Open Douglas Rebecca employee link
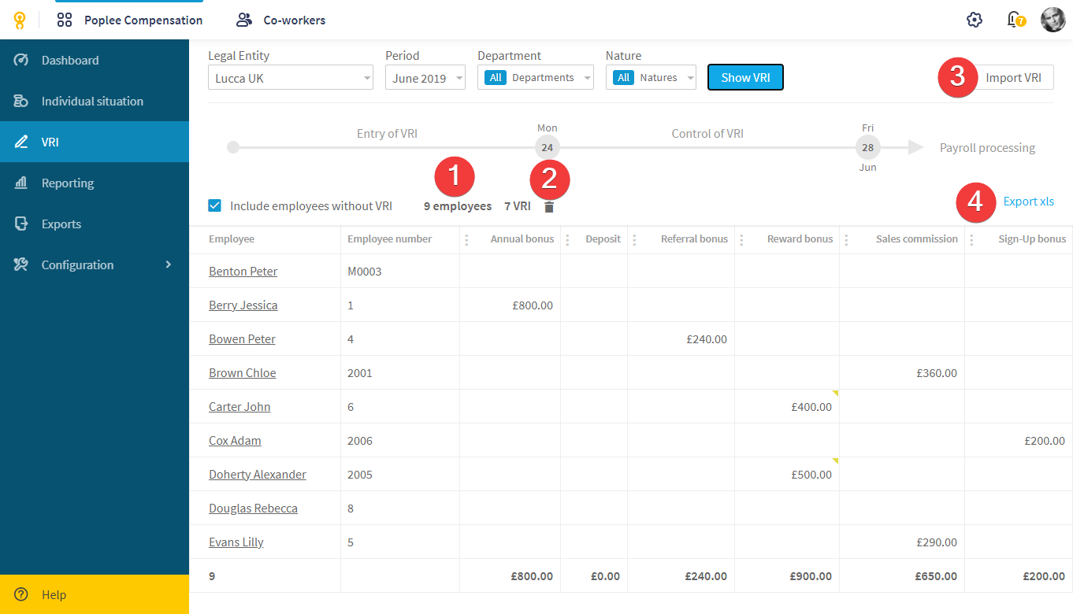This screenshot has width=1073, height=614. [x=253, y=508]
